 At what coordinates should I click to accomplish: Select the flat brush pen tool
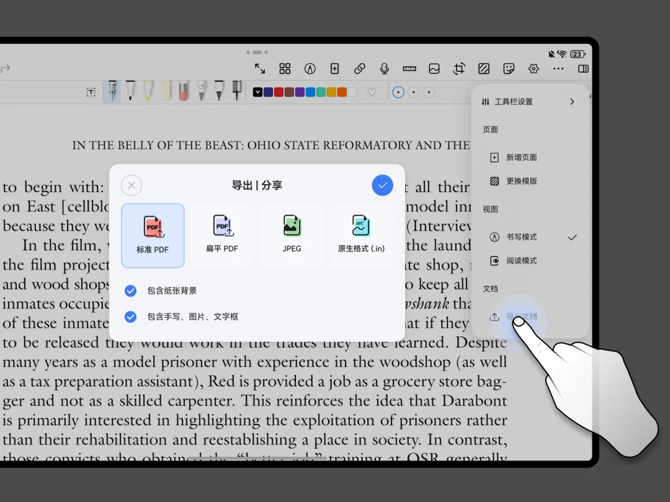coord(236,90)
